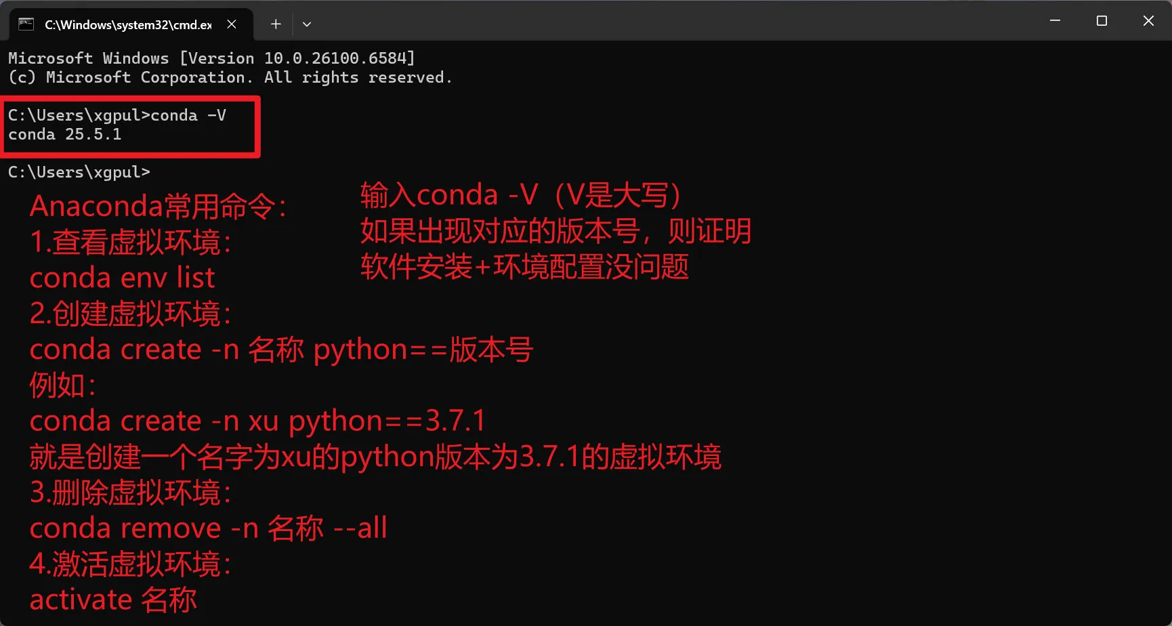This screenshot has width=1172, height=626.
Task: Click the conda remove -n command text
Action: 208,528
